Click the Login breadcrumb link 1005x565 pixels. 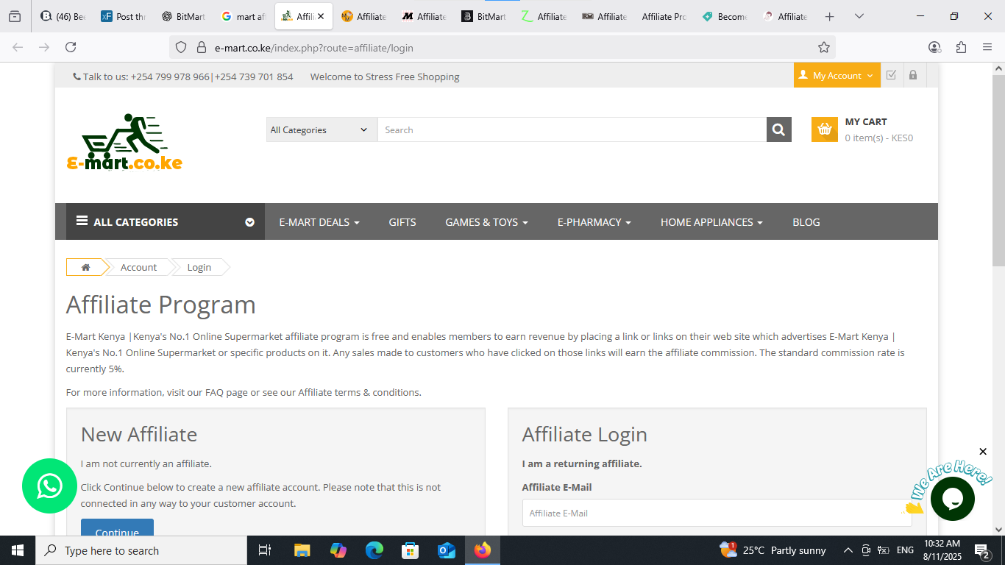[x=199, y=267]
